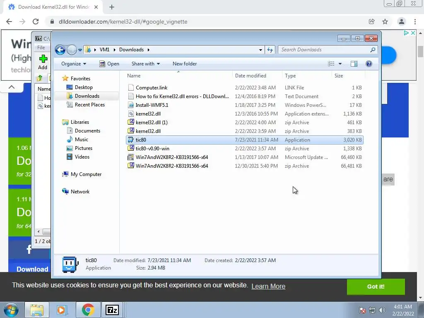Image resolution: width=424 pixels, height=318 pixels.
Task: Sort files by Date modified column
Action: (257, 76)
